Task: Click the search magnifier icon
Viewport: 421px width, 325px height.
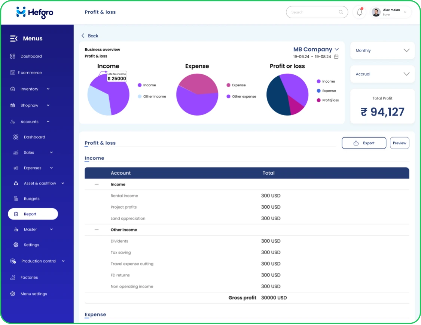Action: pyautogui.click(x=341, y=12)
